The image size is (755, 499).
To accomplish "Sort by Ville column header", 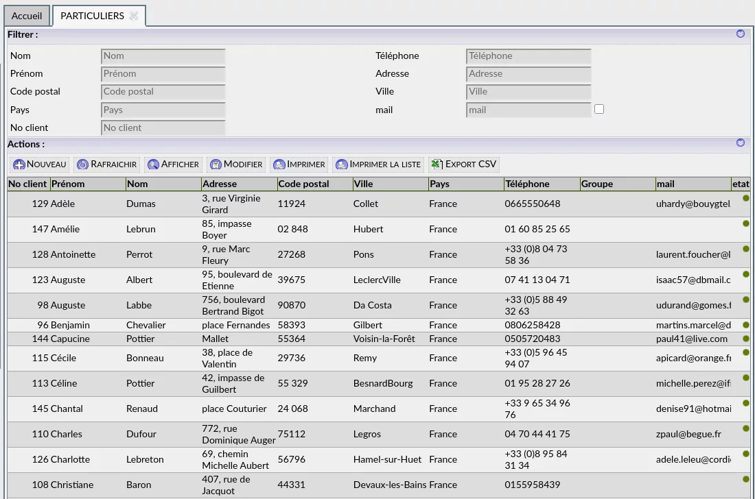I will [390, 184].
